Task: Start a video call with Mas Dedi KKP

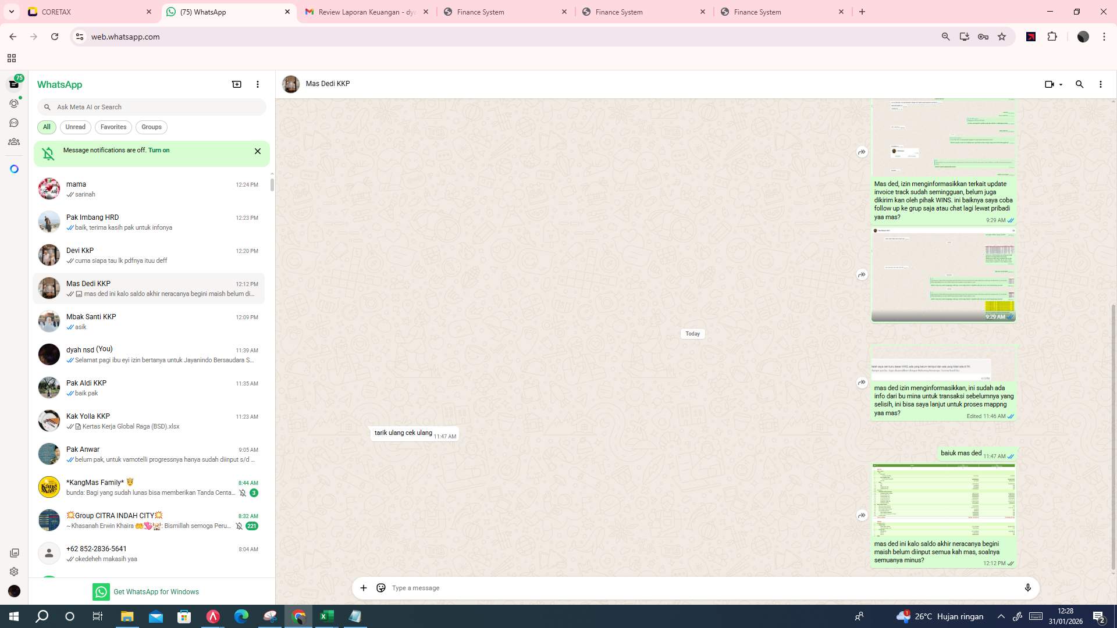Action: (x=1049, y=84)
